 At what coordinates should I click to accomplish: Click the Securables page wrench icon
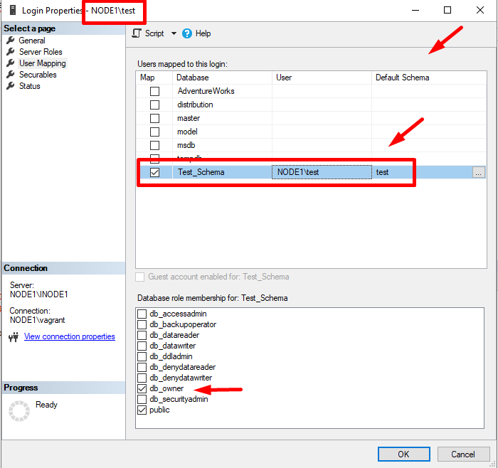pos(11,75)
